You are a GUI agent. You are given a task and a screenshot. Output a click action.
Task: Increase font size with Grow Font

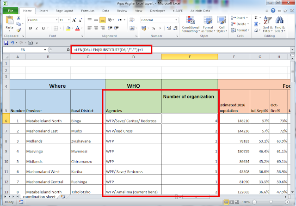point(74,20)
